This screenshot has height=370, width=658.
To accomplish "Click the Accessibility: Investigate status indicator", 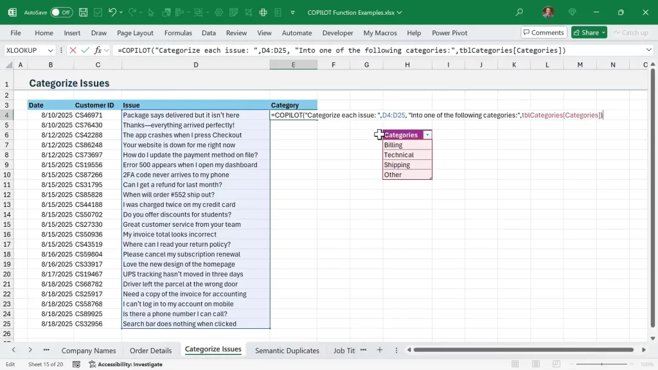I will 125,364.
